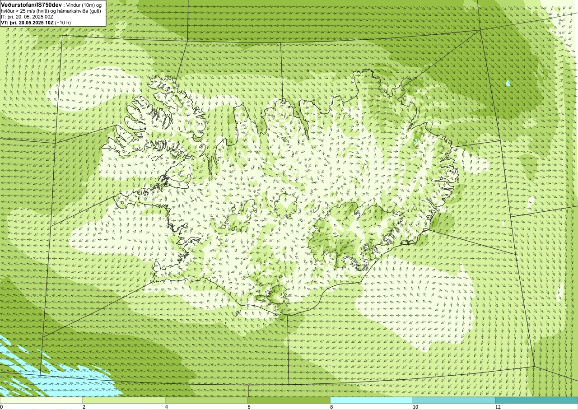This screenshot has width=578, height=410.
Task: Click the legend scale label "10"
Action: [415, 407]
